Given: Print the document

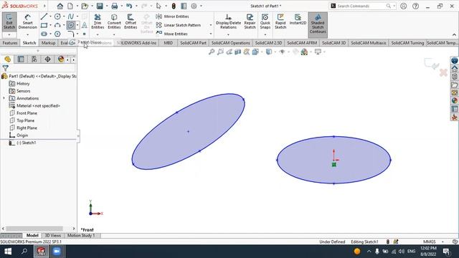Looking at the screenshot, I should pos(115,6).
